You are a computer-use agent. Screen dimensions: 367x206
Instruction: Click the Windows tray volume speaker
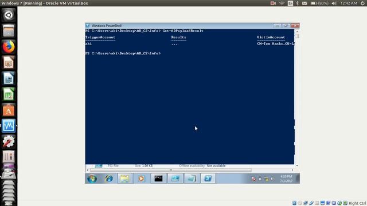click(272, 179)
